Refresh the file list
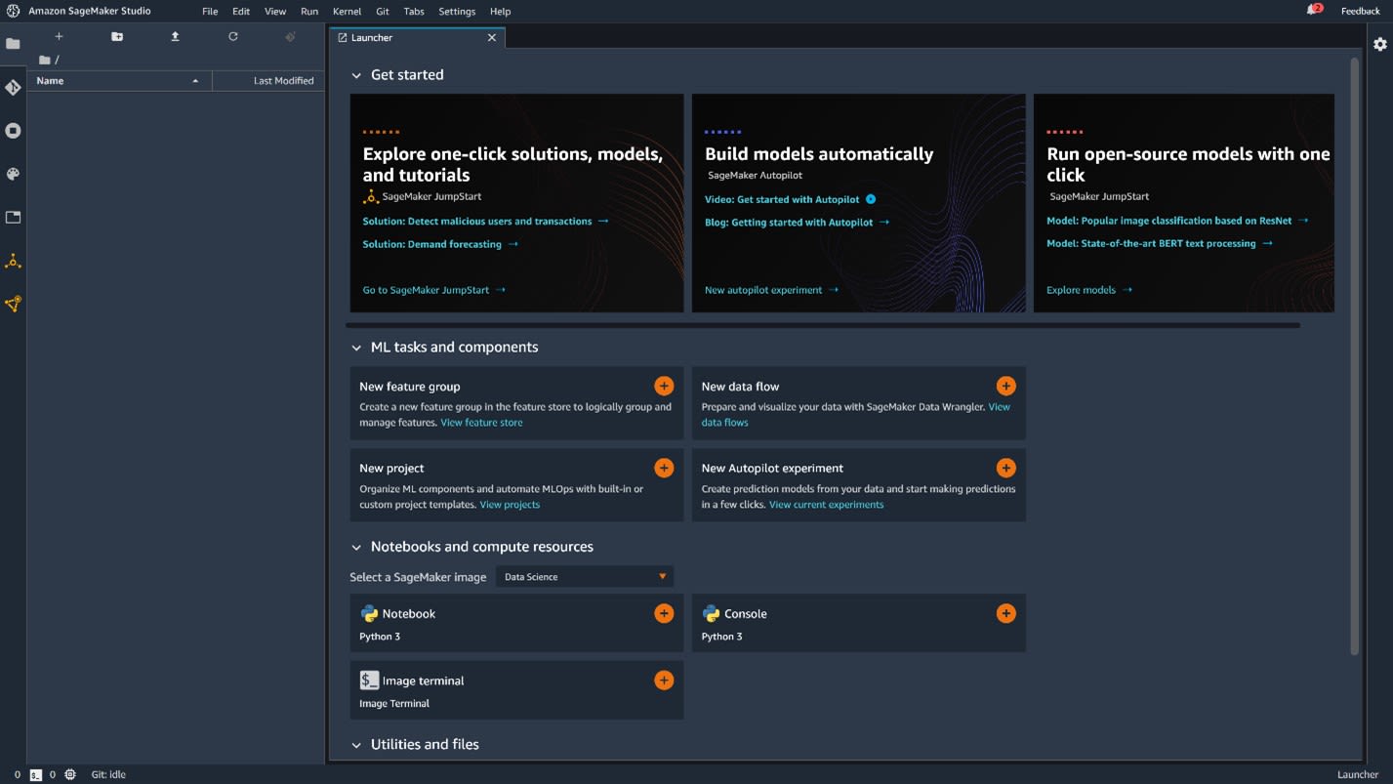 232,36
